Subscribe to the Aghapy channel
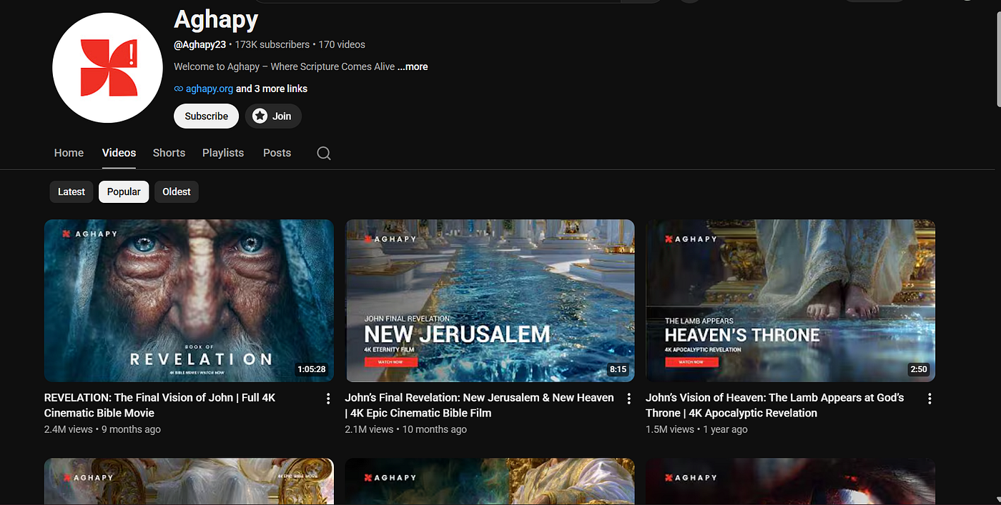The image size is (1001, 505). pos(206,116)
